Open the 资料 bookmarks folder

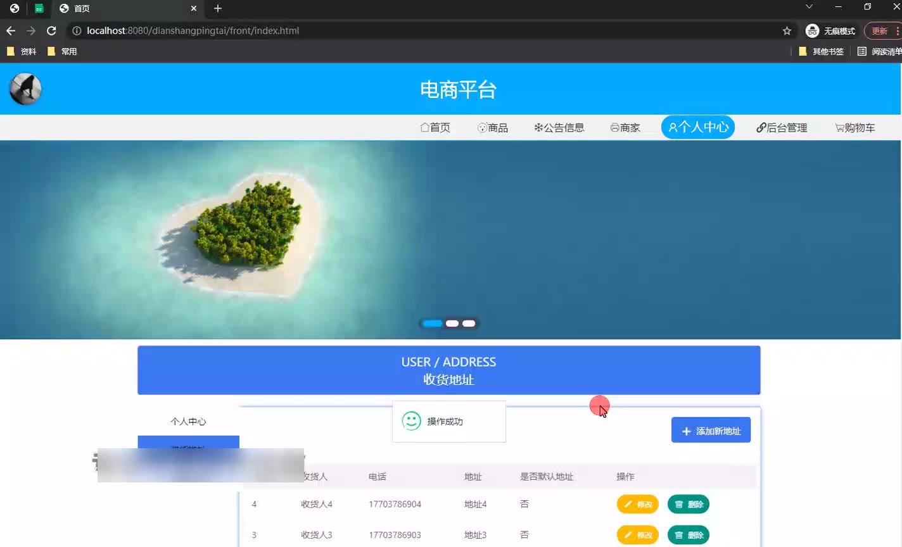(x=22, y=51)
